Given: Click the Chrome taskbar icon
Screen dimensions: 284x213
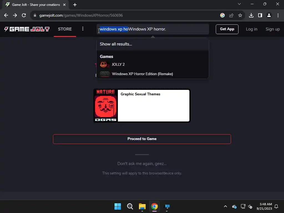Looking at the screenshot, I should (154, 206).
